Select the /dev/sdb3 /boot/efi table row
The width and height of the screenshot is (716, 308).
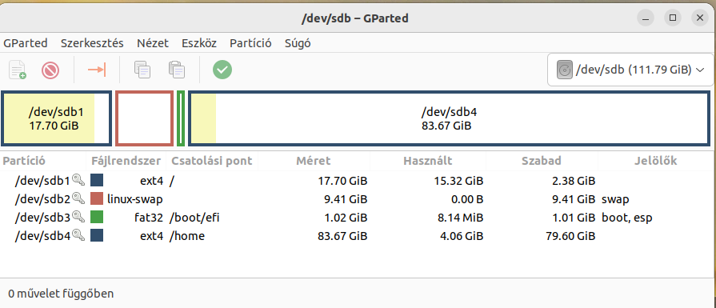(x=358, y=218)
